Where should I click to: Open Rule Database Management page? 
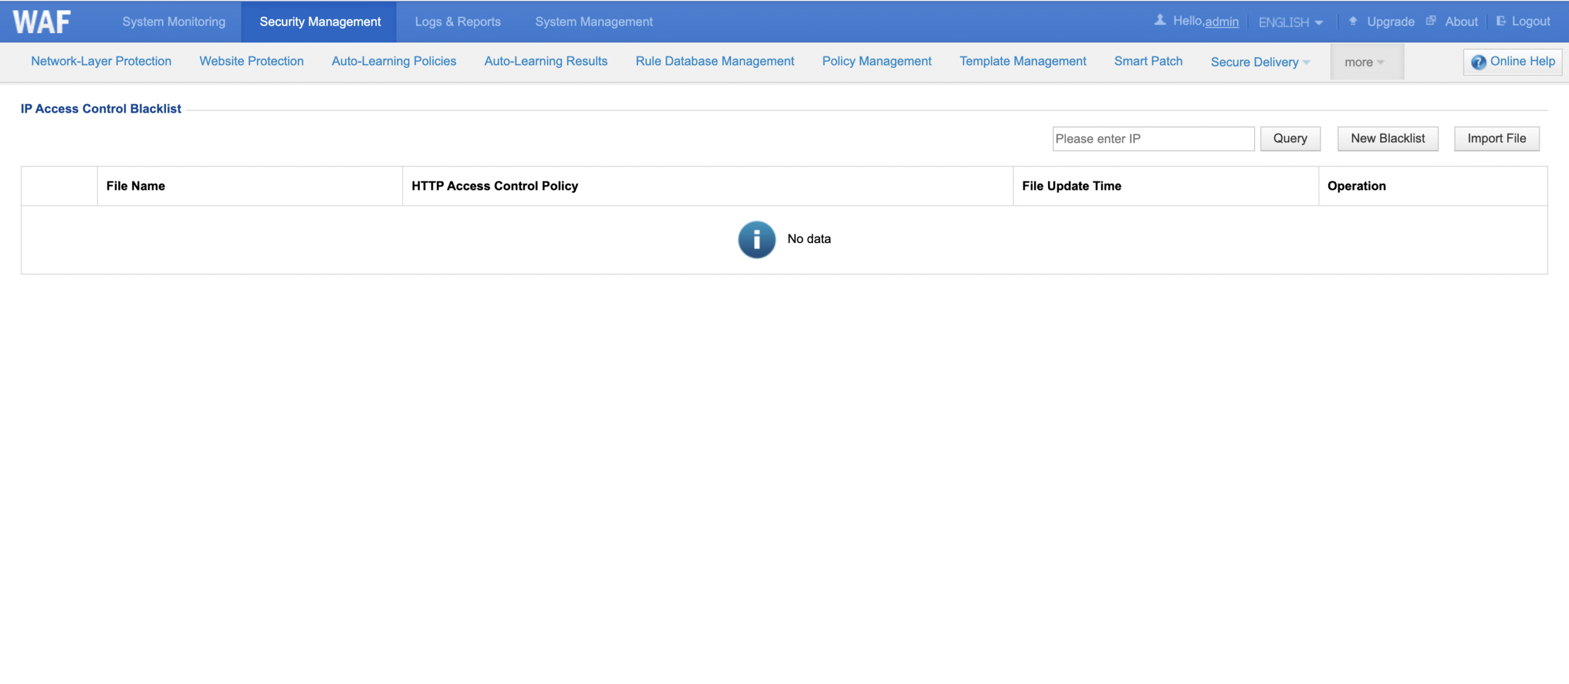[x=715, y=61]
